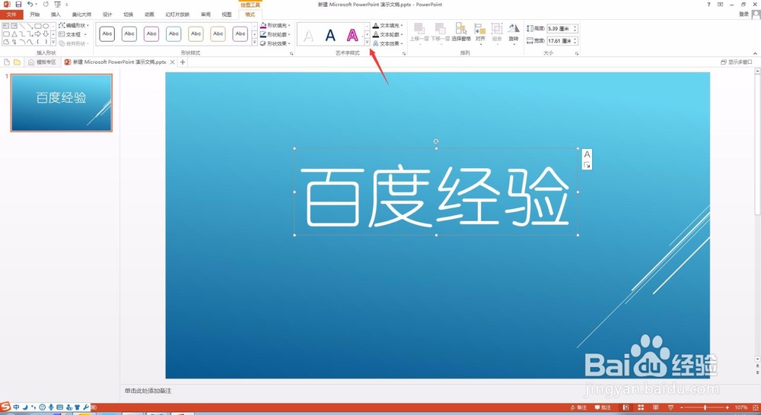Apply the first black-outlined Abc shape style
The image size is (761, 415).
107,34
